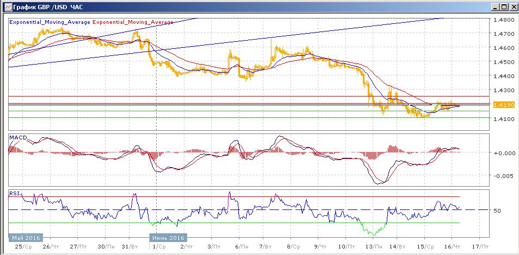The image size is (519, 255).
Task: Click the 31/Вт date on time axis
Action: (x=130, y=246)
